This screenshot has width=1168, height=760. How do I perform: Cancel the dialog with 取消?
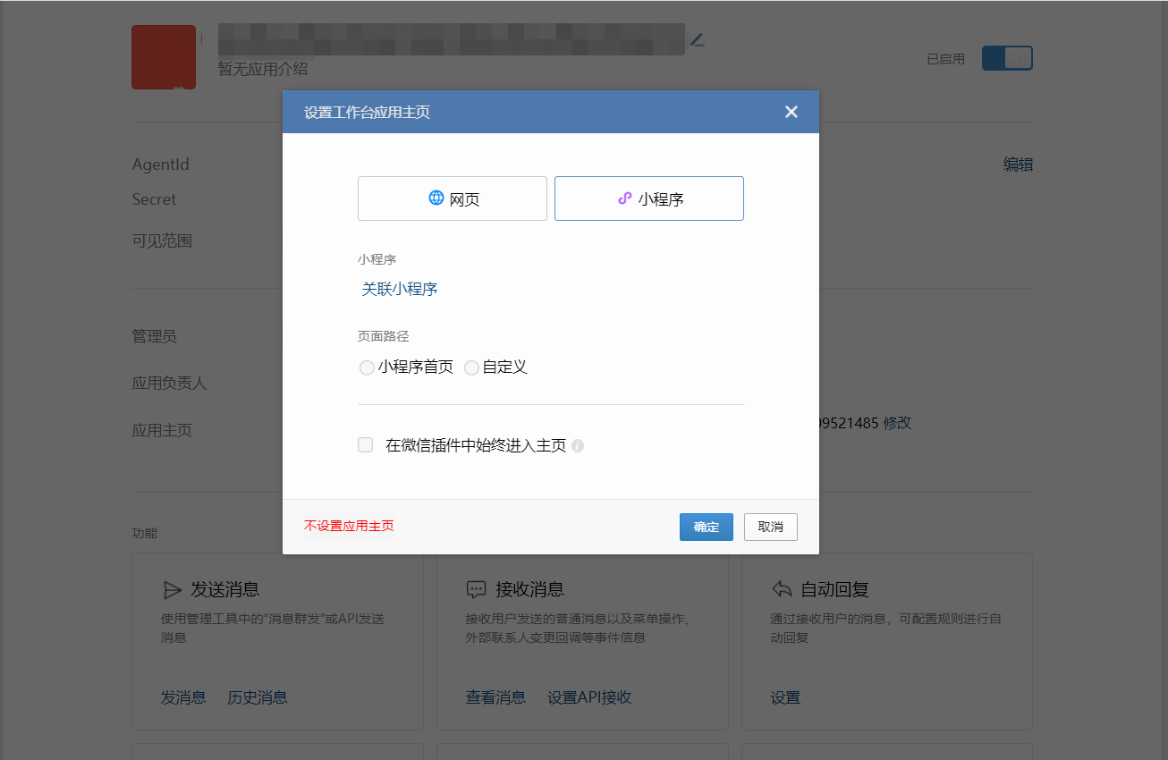pyautogui.click(x=770, y=527)
